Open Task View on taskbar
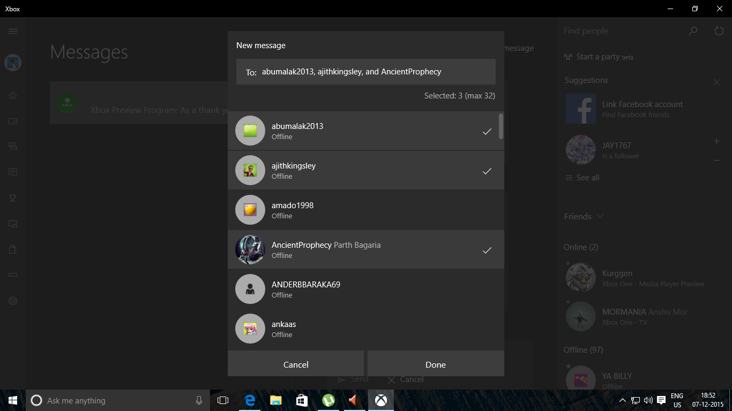Screen dimensions: 732x411 pos(223,400)
